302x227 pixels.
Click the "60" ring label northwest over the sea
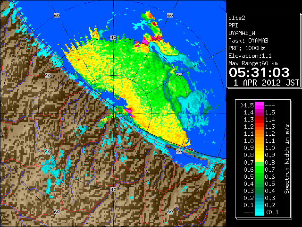(57, 15)
